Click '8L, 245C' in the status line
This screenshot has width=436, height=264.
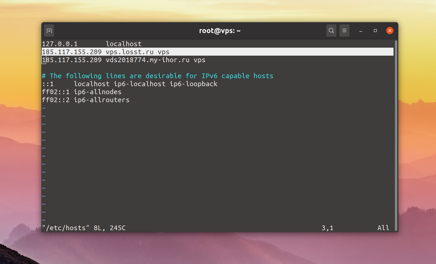(x=110, y=228)
